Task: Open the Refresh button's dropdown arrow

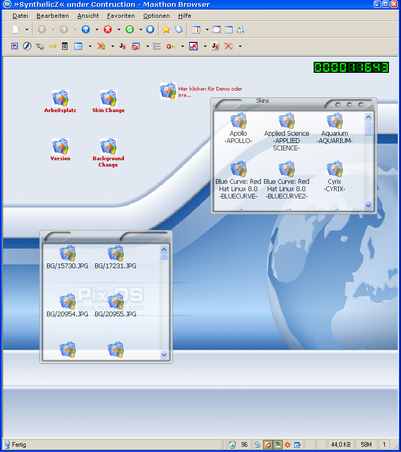Action: pyautogui.click(x=141, y=29)
